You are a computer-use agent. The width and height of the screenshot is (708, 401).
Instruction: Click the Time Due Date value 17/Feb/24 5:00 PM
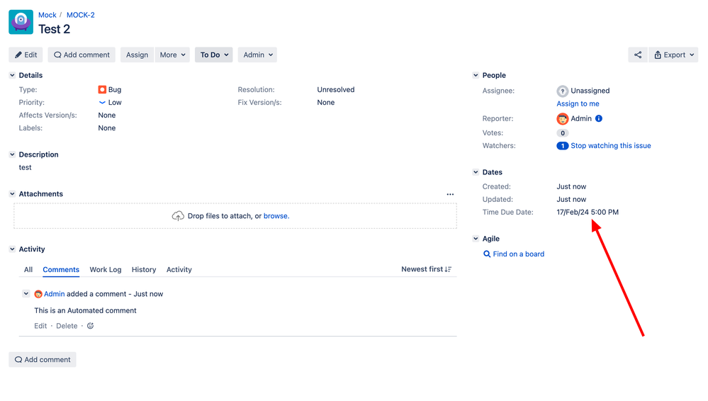click(x=588, y=213)
